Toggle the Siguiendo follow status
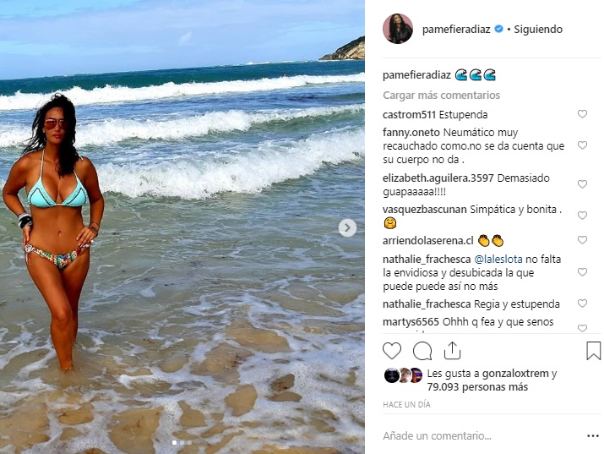The image size is (604, 454). (538, 30)
